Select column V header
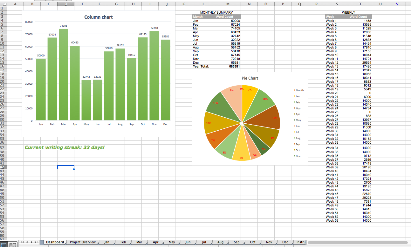This screenshot has width=411, height=247. 397,4
